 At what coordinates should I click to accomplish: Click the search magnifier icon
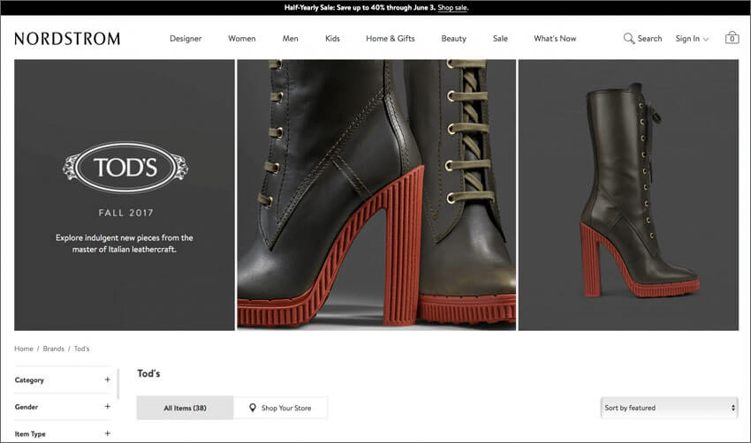(628, 38)
